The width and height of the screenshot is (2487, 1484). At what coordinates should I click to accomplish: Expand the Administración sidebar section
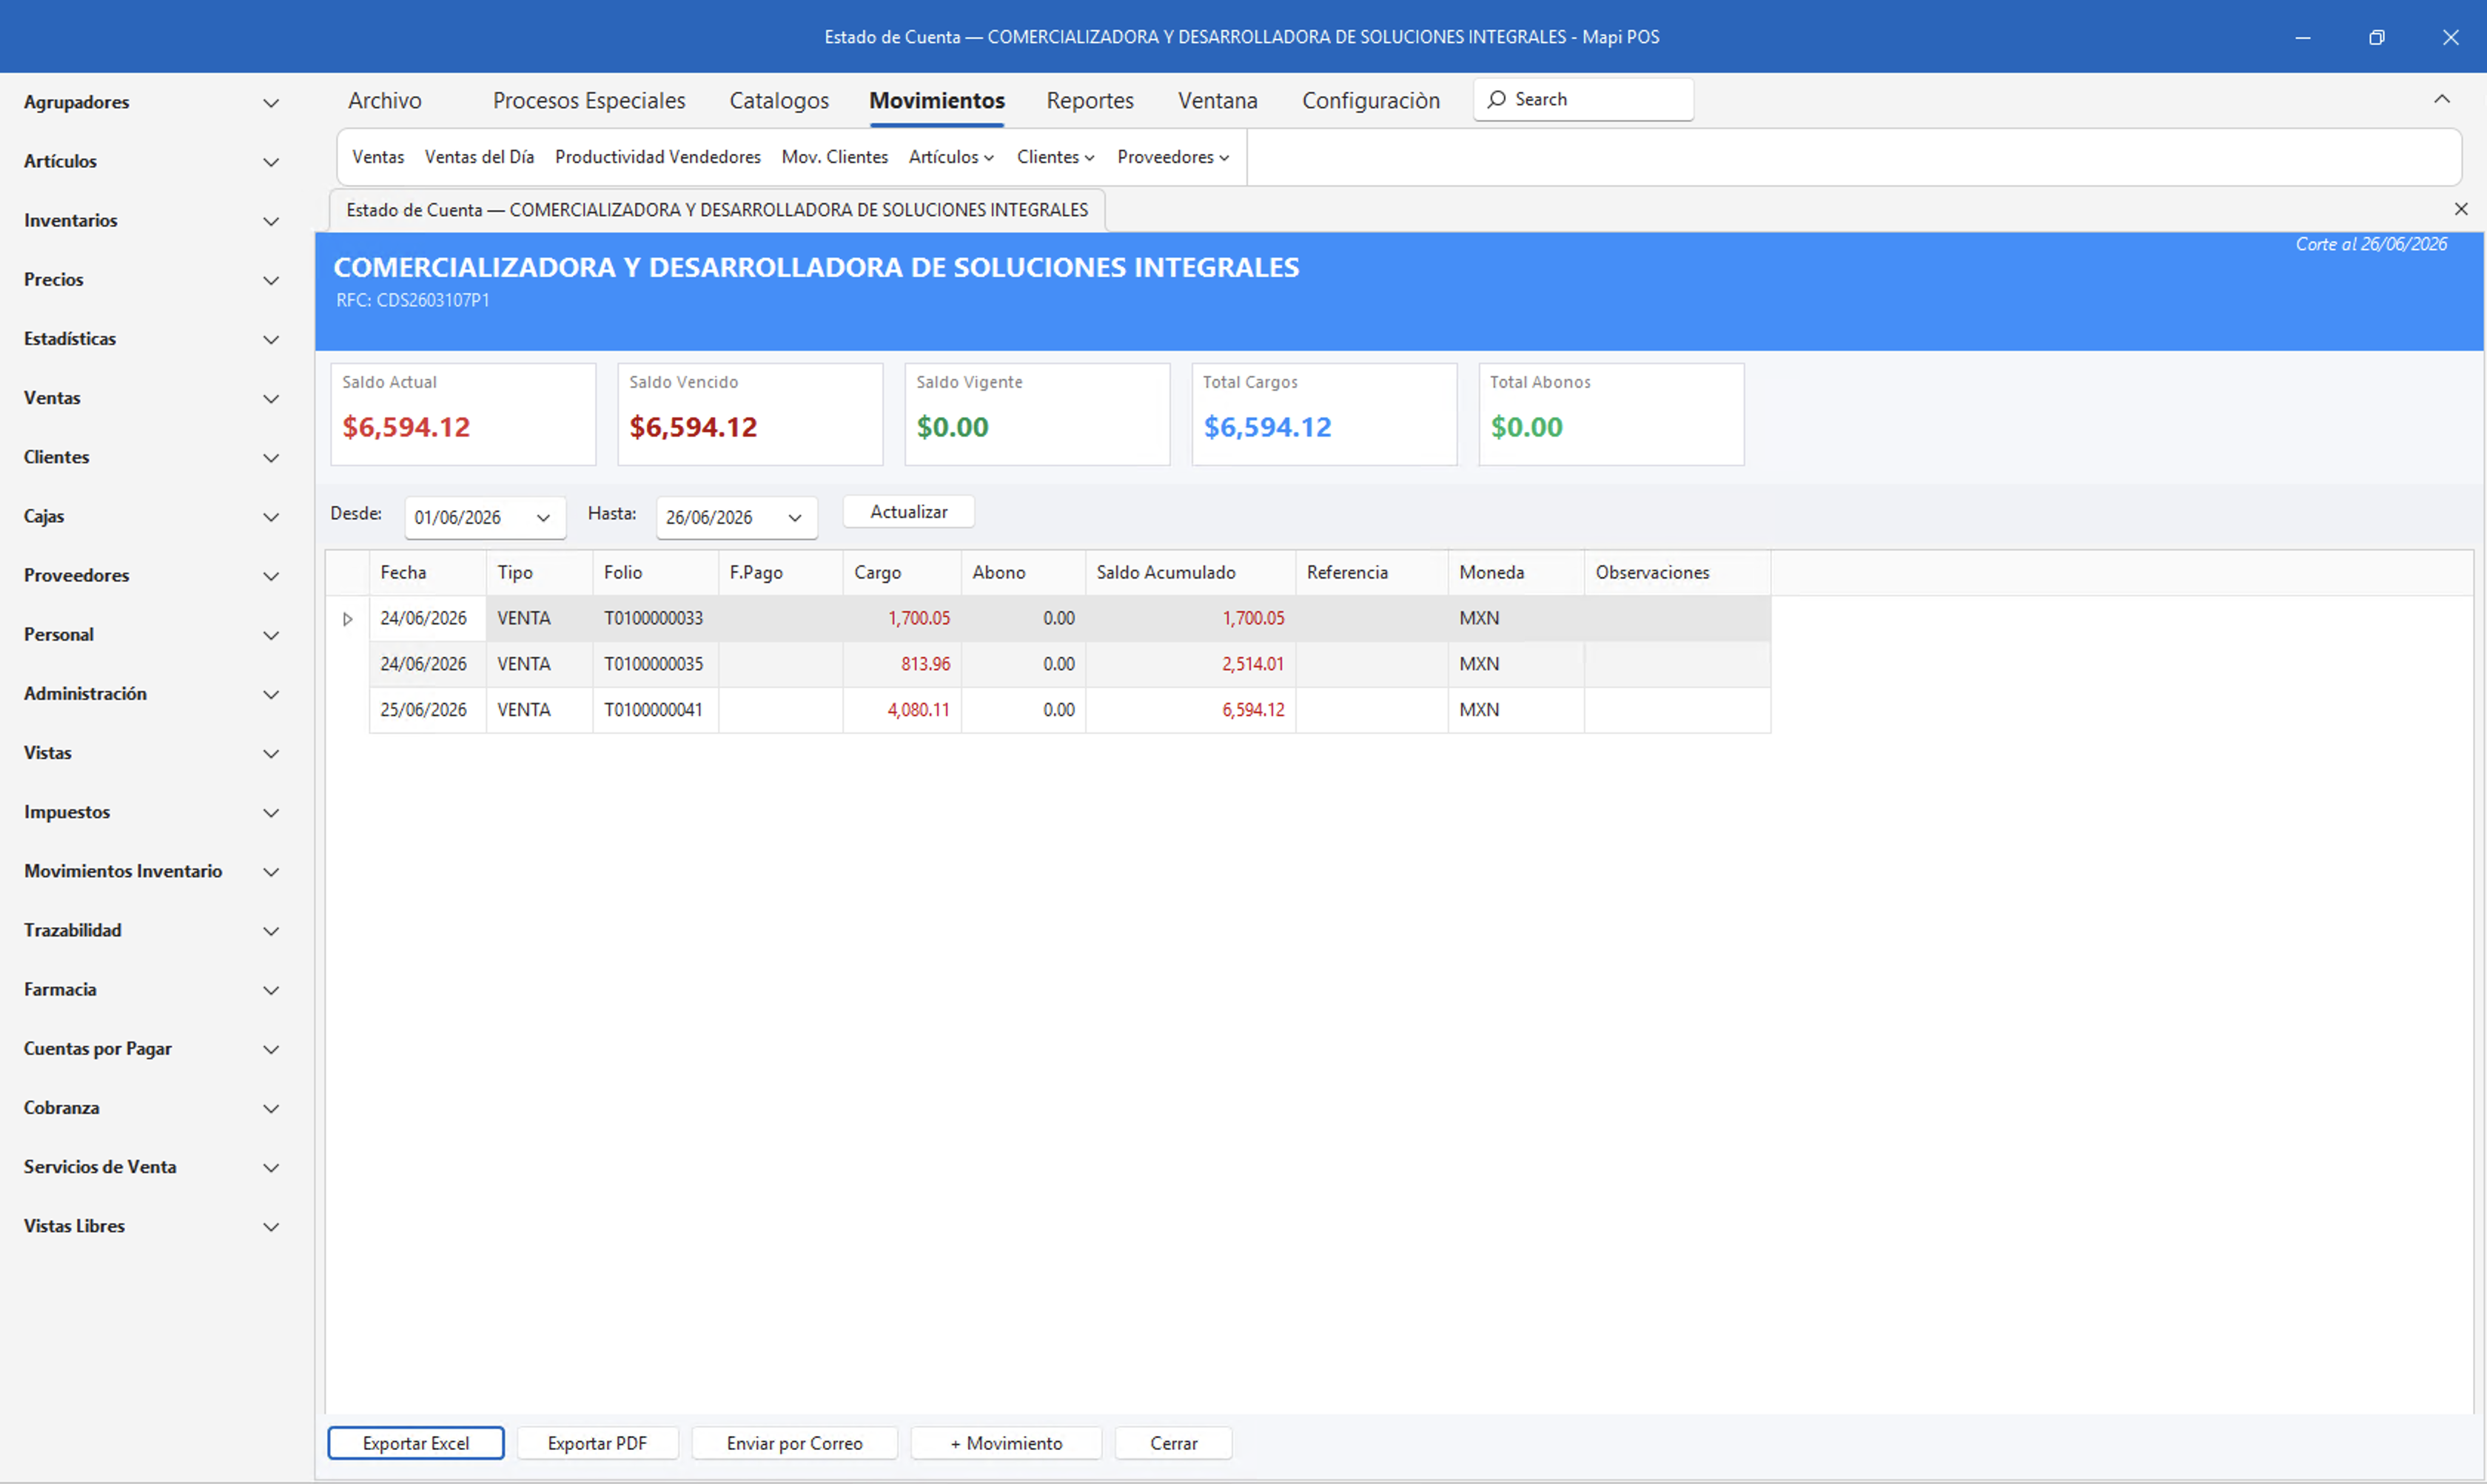pos(271,694)
